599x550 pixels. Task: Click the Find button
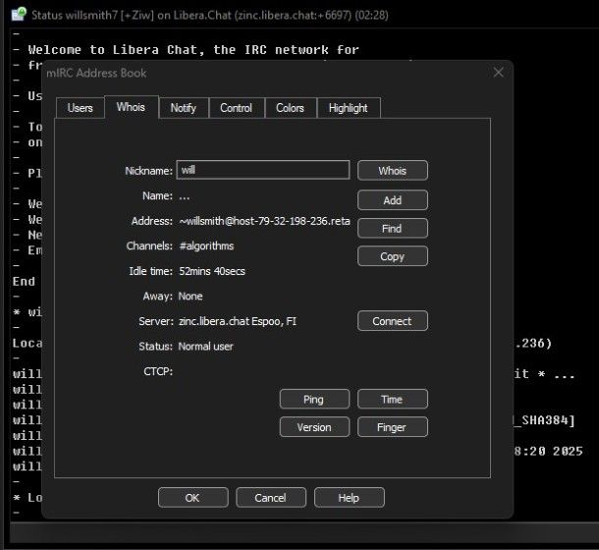[392, 228]
